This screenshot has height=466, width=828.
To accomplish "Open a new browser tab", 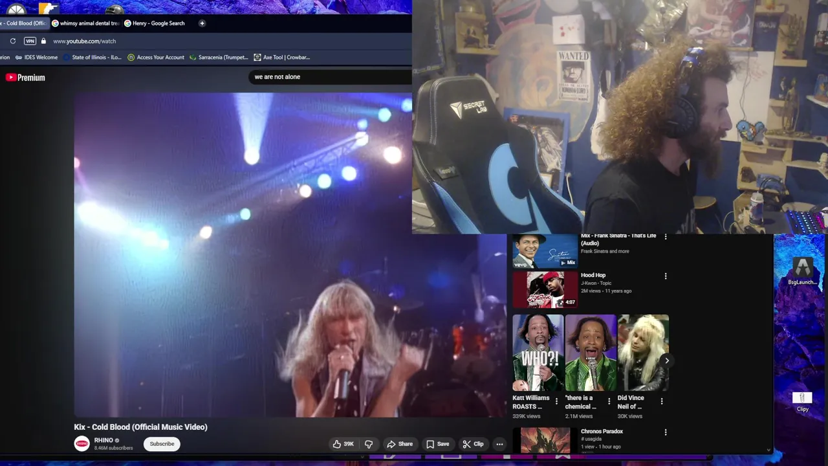I will [x=202, y=23].
